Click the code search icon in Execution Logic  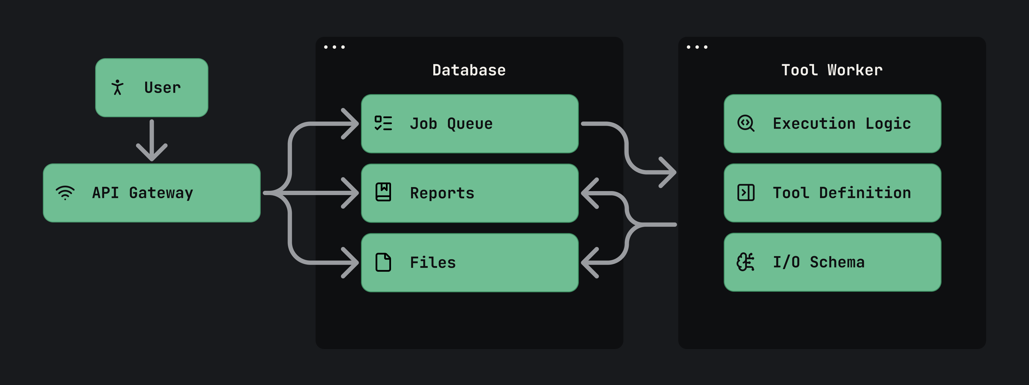coord(746,123)
